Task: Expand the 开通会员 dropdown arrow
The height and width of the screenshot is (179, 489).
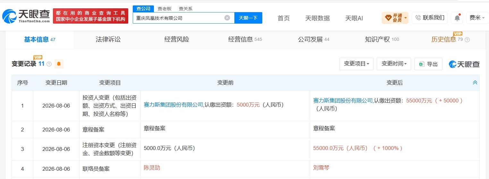Action: (406, 18)
